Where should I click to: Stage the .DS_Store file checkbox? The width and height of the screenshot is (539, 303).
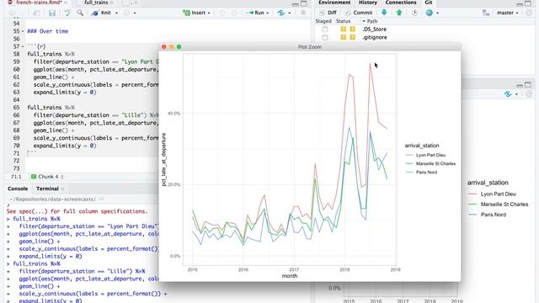tap(325, 29)
